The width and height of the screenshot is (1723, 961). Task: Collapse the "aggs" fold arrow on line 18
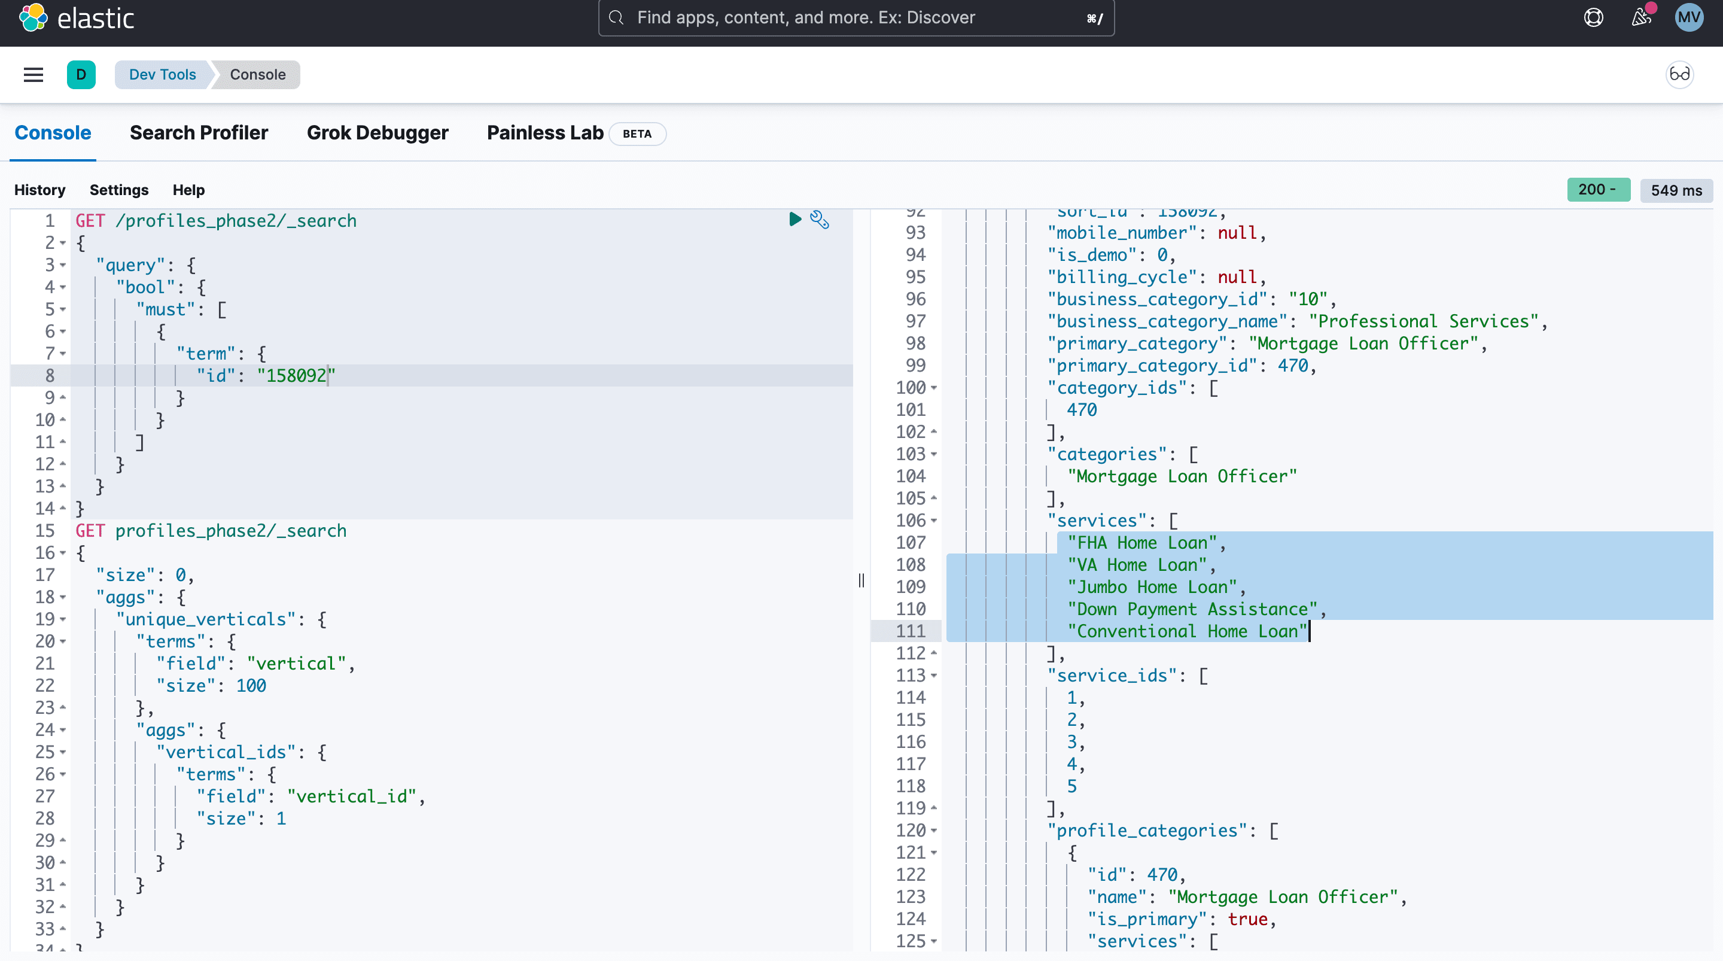click(63, 597)
